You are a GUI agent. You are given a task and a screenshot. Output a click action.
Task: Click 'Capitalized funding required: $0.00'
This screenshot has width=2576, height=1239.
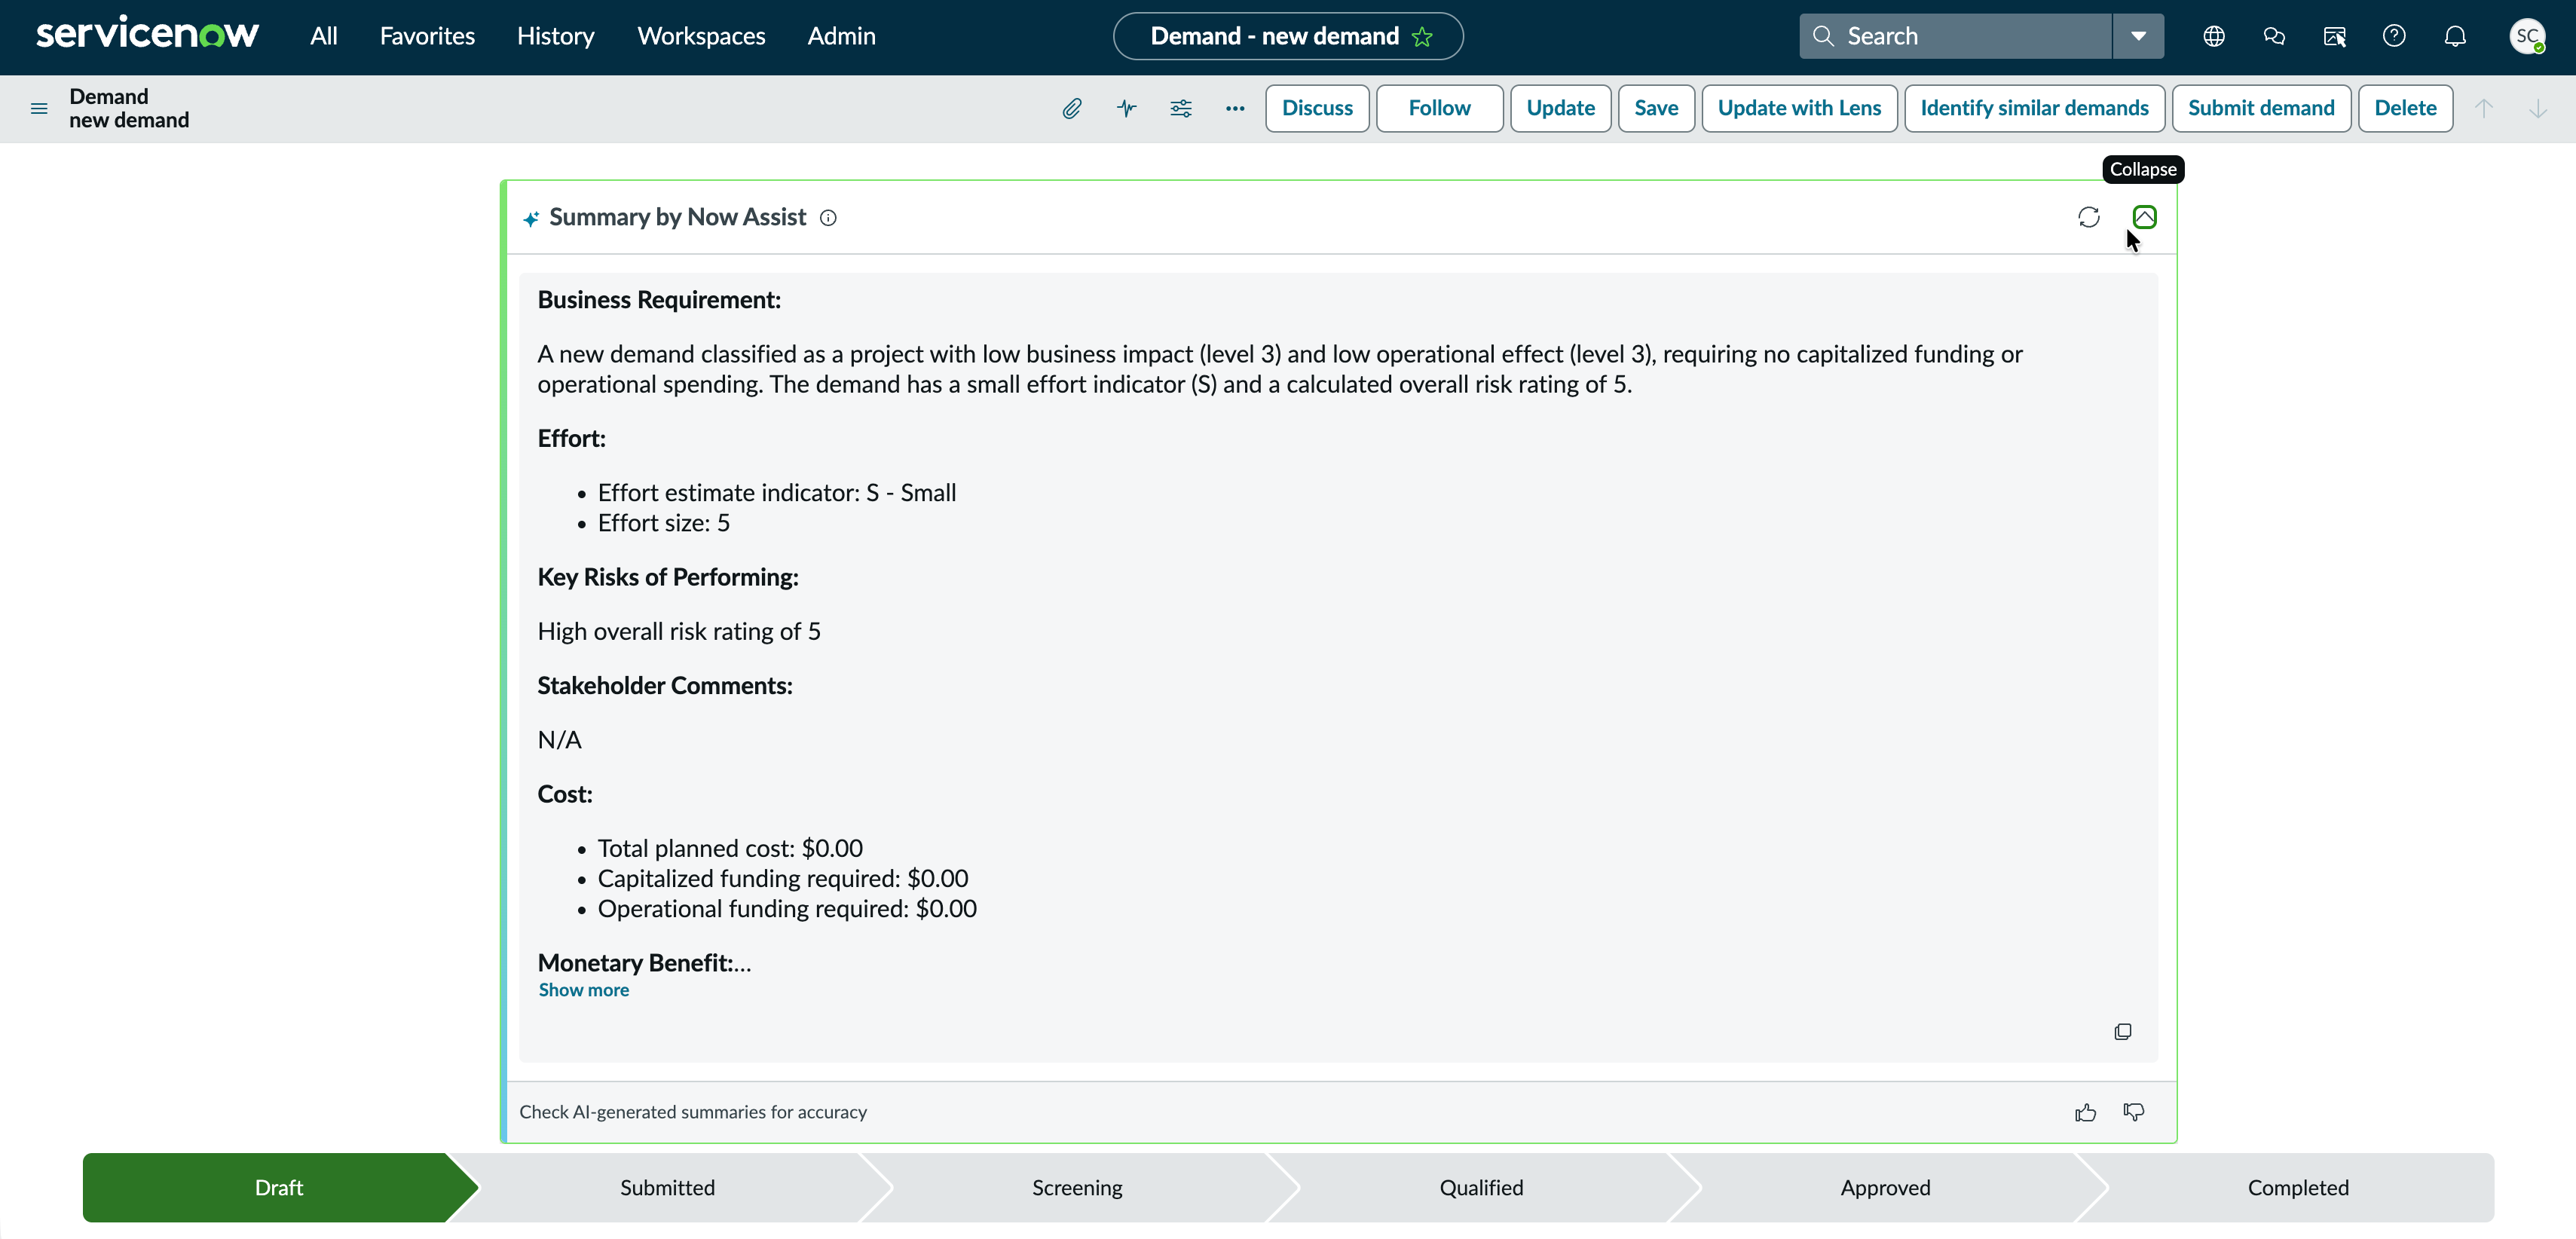click(x=783, y=878)
